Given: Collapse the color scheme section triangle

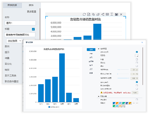Looking at the screenshot, I should coord(99,96).
